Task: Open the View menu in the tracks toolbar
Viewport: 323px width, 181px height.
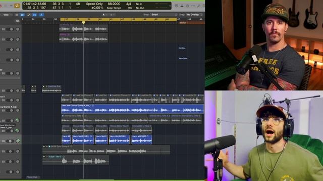Action: click(x=7, y=15)
